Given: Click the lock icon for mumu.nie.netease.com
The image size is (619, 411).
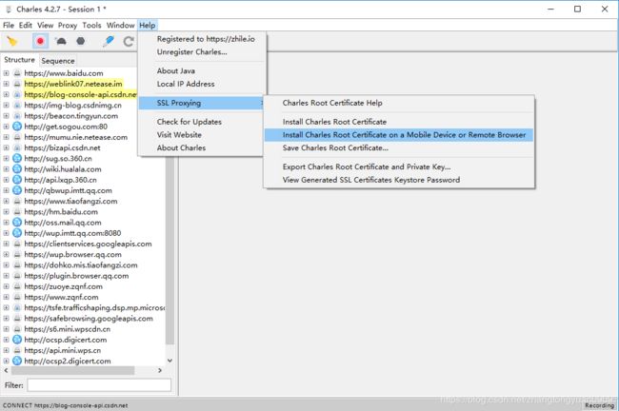Looking at the screenshot, I should pos(17,137).
